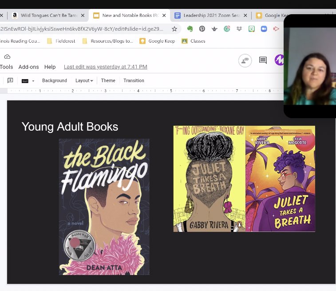Screen dimensions: 336x291
Task: Open the Google Keep bookmark
Action: 157,41
